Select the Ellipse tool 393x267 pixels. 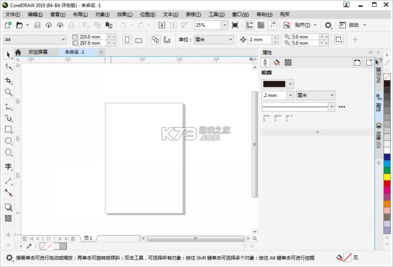pyautogui.click(x=8, y=141)
